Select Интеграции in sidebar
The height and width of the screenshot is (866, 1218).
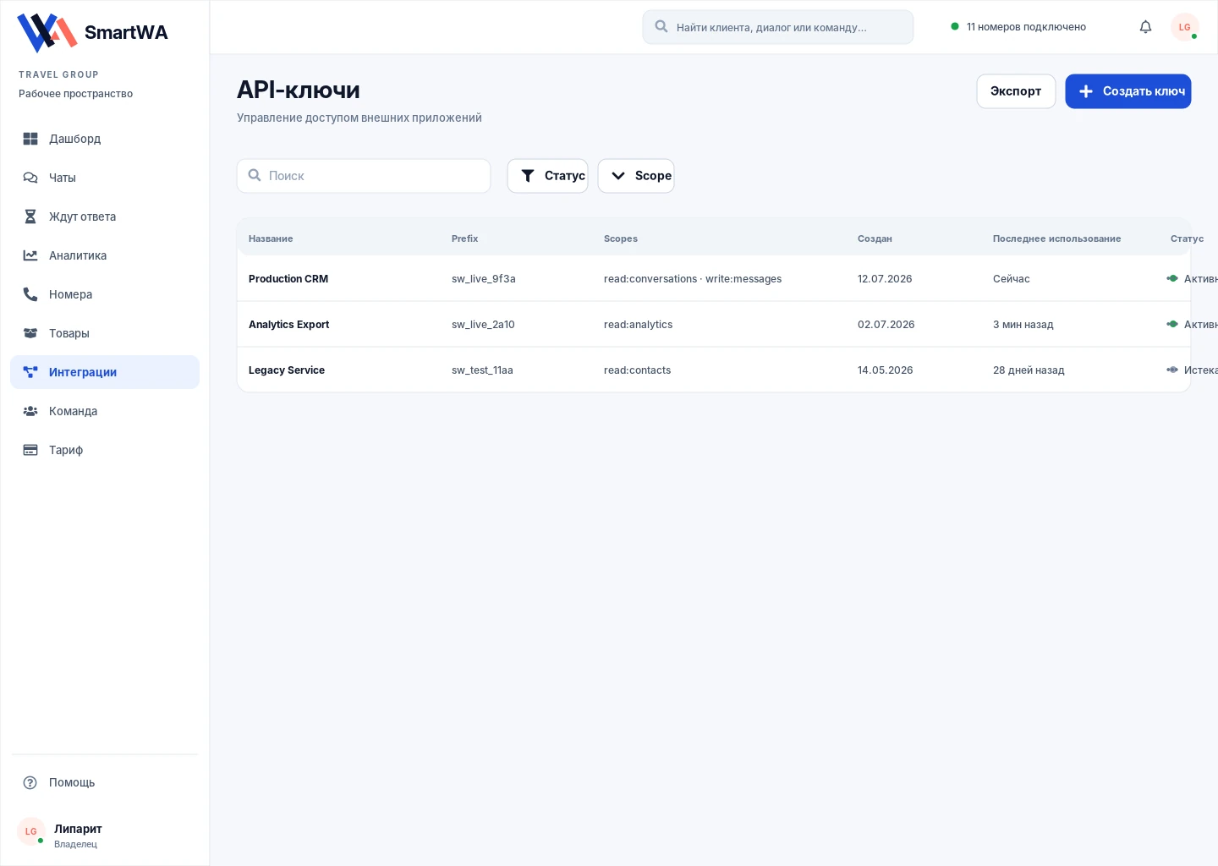105,372
